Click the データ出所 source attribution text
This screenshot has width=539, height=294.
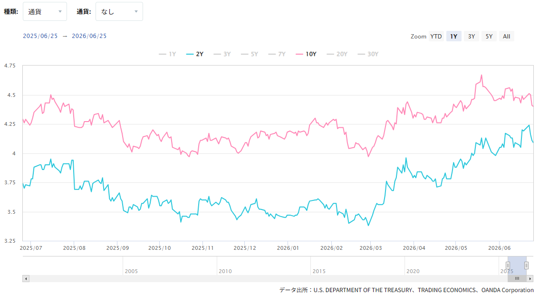tap(406, 290)
